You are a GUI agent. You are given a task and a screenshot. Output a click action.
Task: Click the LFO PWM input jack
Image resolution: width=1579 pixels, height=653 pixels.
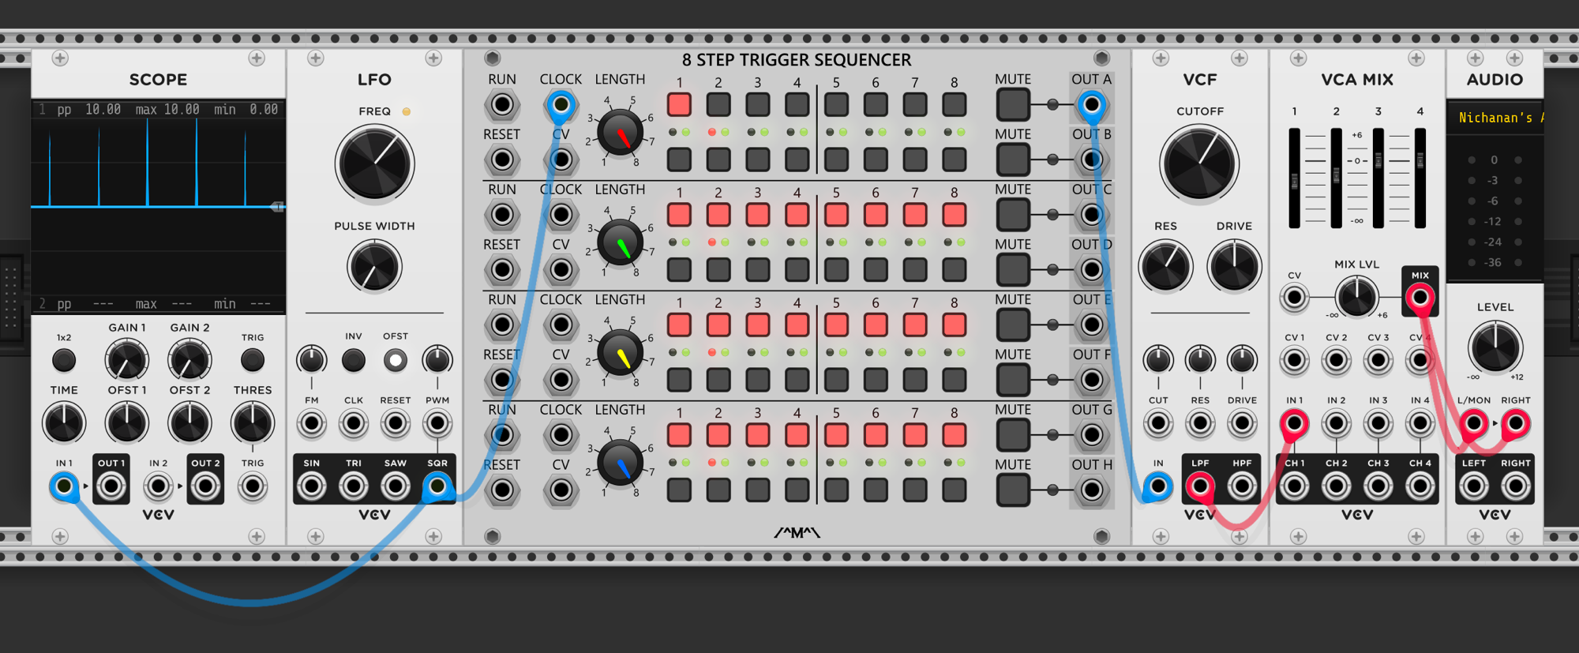(x=437, y=423)
